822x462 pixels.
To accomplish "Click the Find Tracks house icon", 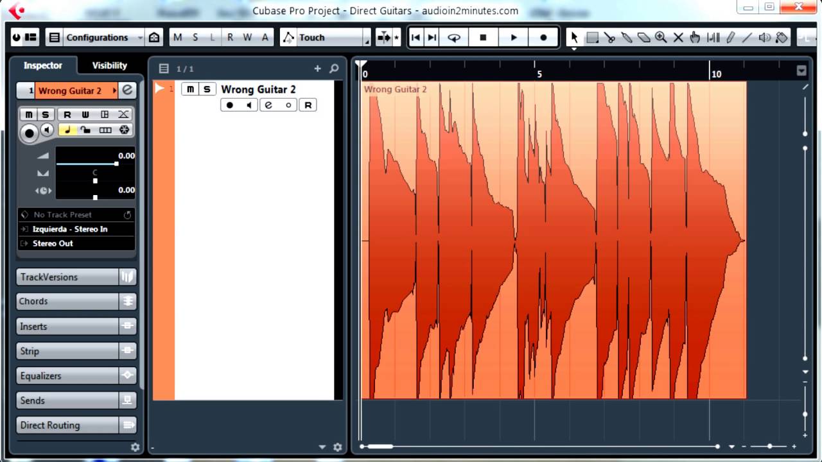I will tap(154, 37).
